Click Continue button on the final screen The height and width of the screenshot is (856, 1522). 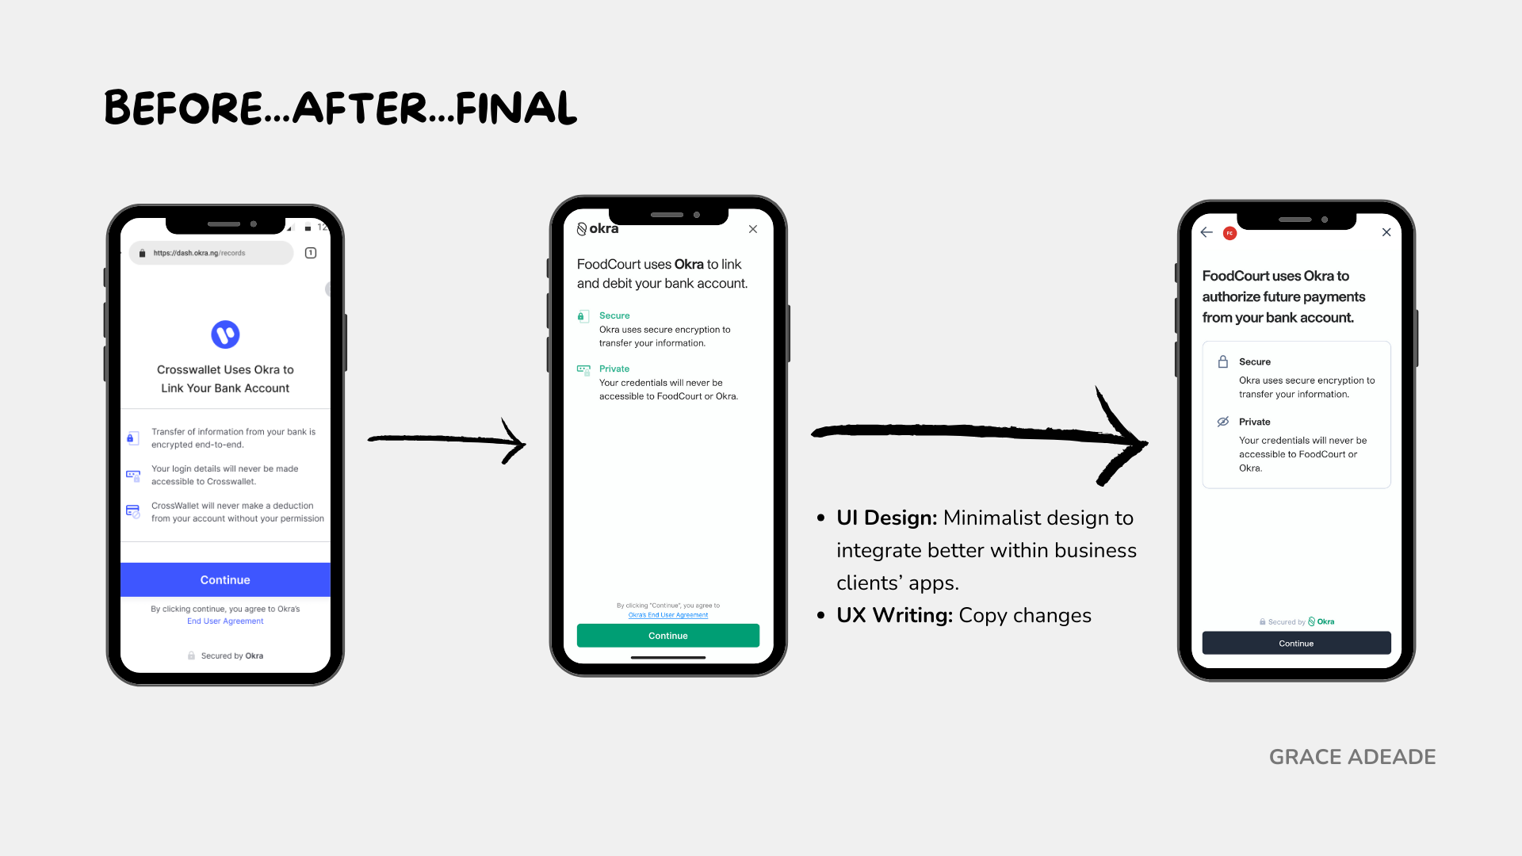[1296, 643]
